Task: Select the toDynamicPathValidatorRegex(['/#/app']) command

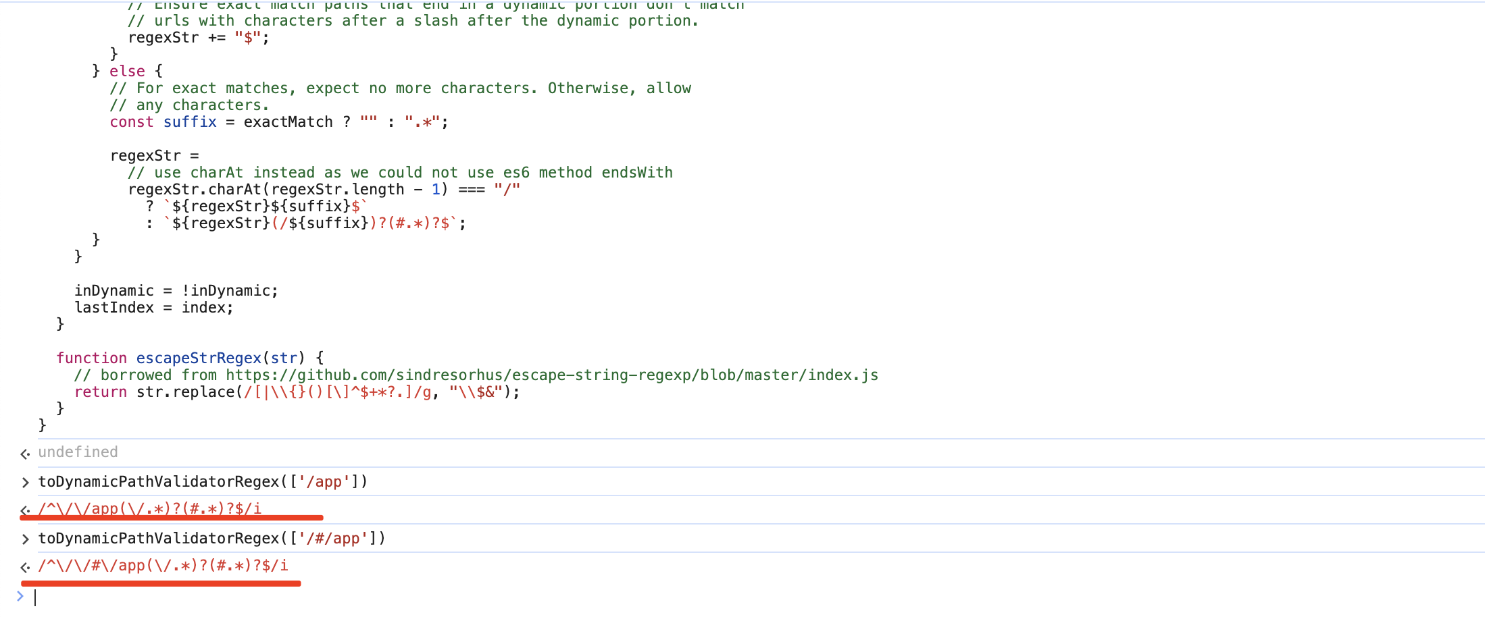Action: (x=211, y=538)
